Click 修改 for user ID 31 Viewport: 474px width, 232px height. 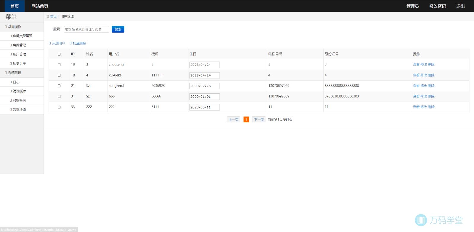(424, 96)
